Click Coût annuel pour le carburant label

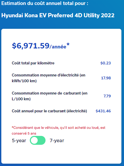49,111
